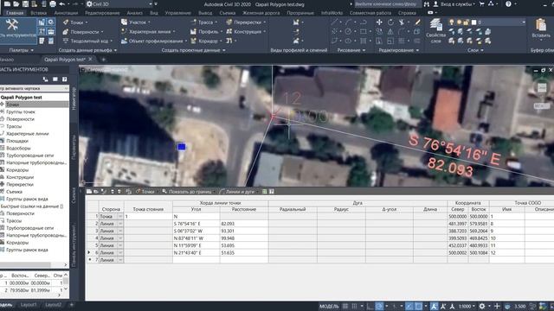The image size is (554, 311).
Task: Select Группы точек in Toolspace tree
Action: tap(21, 111)
